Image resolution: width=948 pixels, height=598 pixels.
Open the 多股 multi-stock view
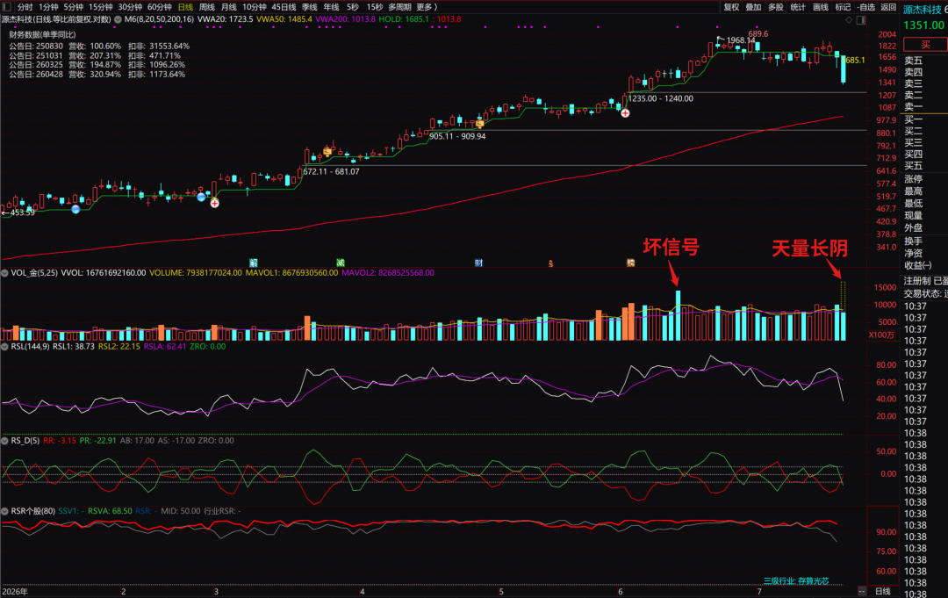click(776, 7)
